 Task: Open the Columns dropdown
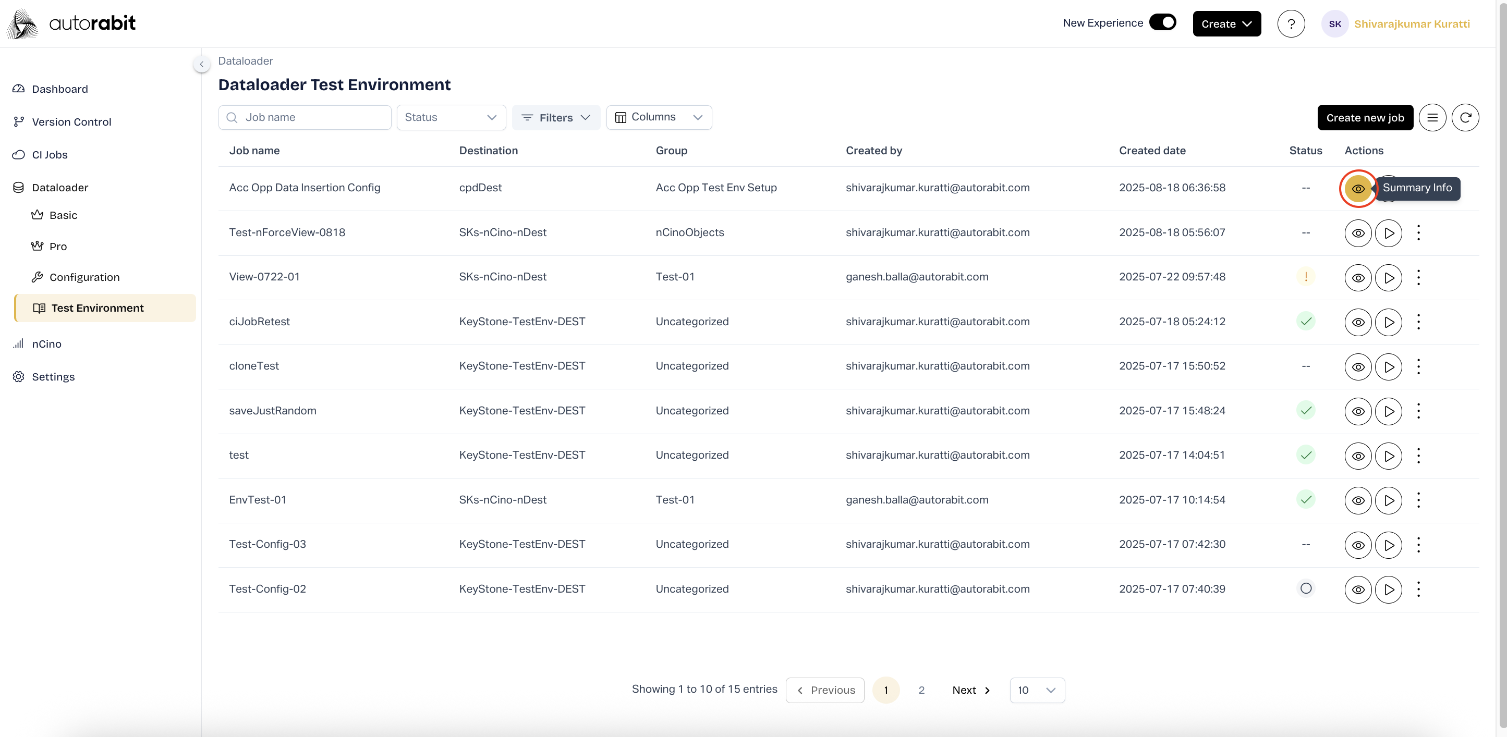[659, 118]
